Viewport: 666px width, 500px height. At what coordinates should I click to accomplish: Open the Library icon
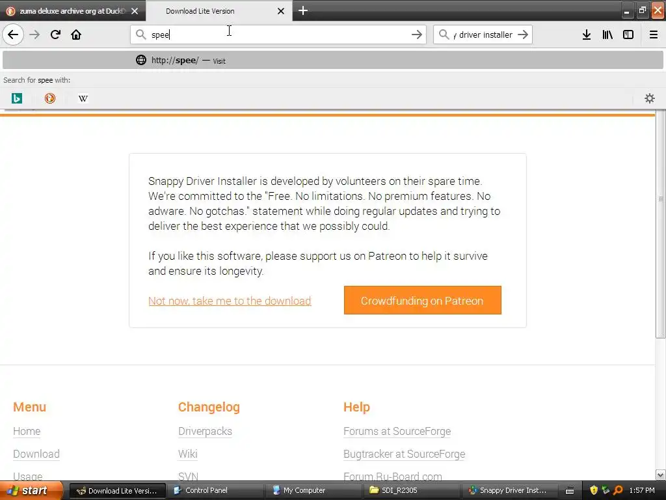point(607,35)
